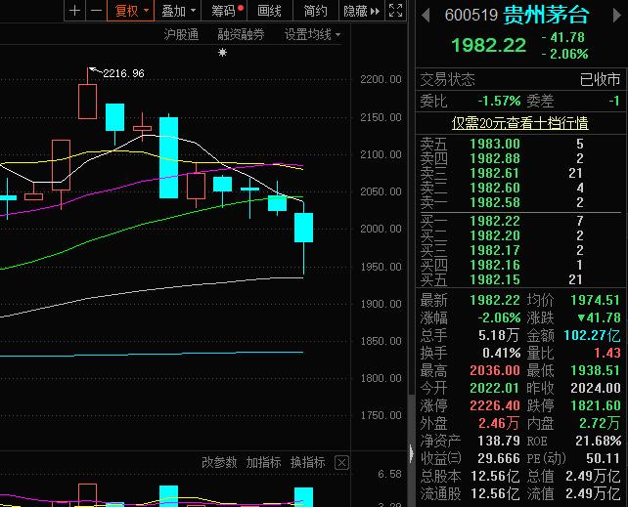This screenshot has width=628, height=507.
Task: Open the 叠加 dropdown
Action: [178, 11]
